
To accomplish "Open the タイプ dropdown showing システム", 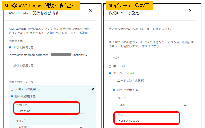I will [x=50, y=126].
